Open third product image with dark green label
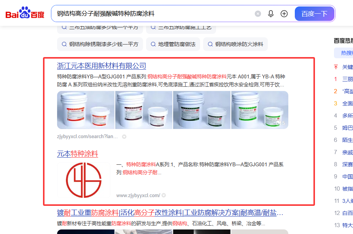The image size is (353, 234). [202, 110]
